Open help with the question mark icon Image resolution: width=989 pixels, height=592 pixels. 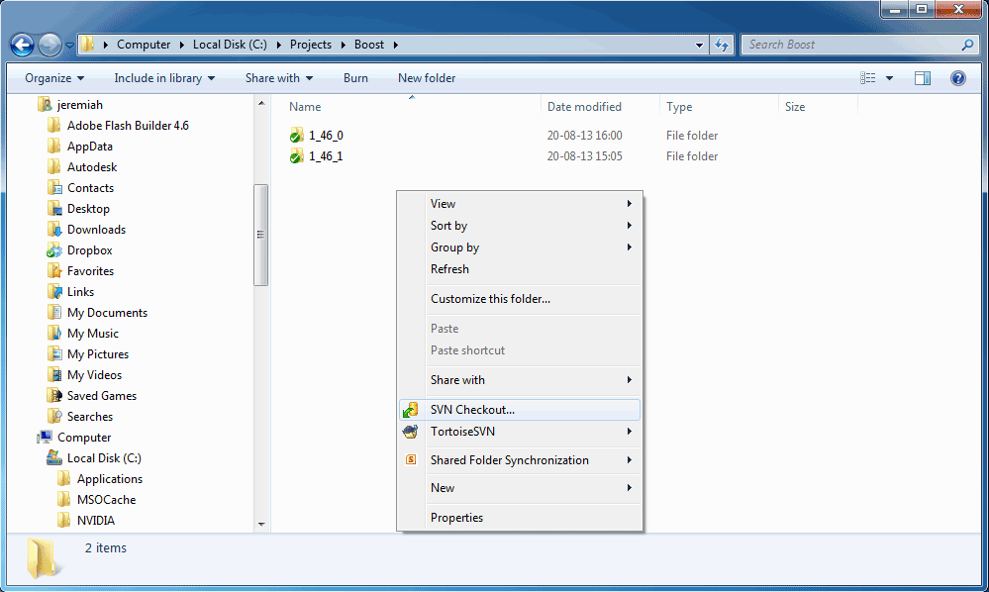pyautogui.click(x=957, y=78)
